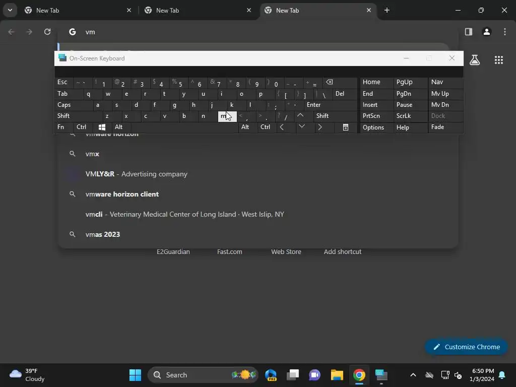Viewport: 516px width, 387px height.
Task: Open the Google apps grid icon
Action: click(x=499, y=60)
